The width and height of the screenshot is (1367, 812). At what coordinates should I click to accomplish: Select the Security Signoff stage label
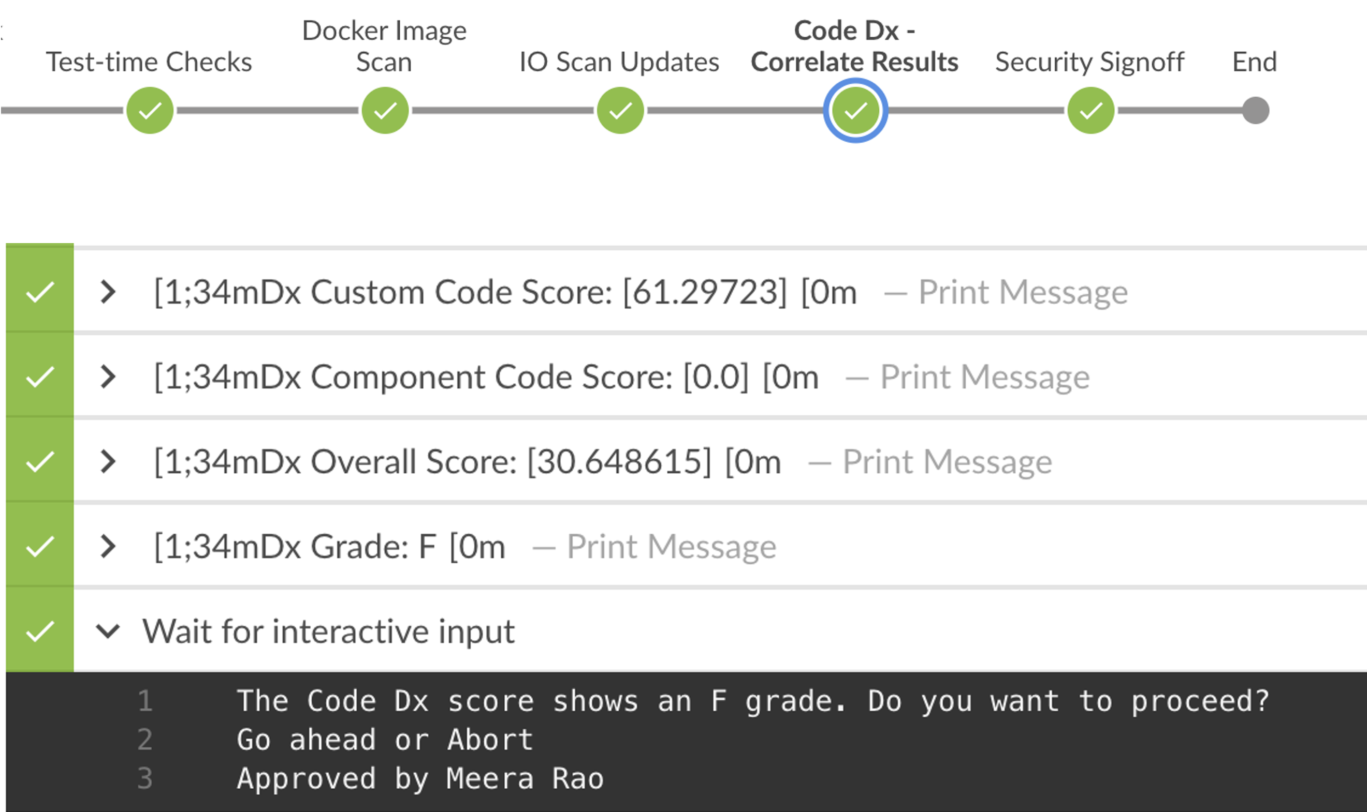pos(1090,62)
